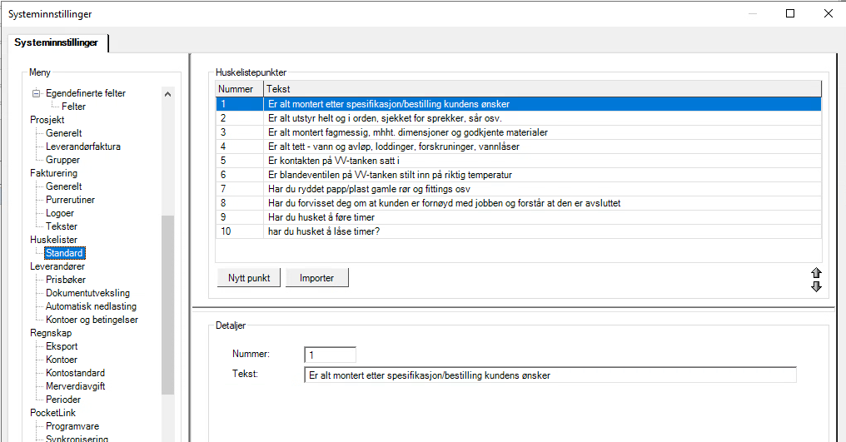846x442 pixels.
Task: Click the menu scrollbar up arrow
Action: [x=167, y=94]
